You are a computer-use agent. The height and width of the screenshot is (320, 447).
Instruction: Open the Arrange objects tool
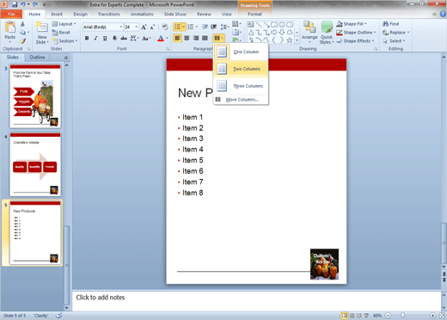309,31
